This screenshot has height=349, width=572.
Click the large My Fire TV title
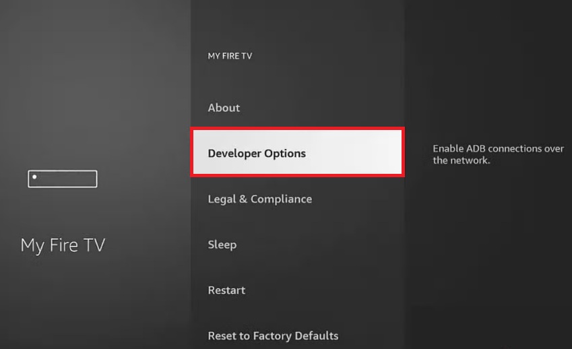pos(63,245)
